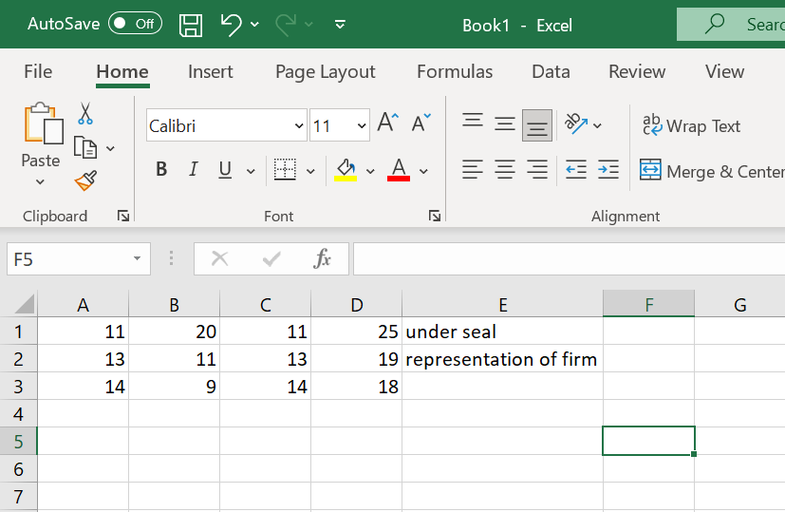This screenshot has width=785, height=512.
Task: Select cell 'representation of firm'
Action: tap(502, 359)
